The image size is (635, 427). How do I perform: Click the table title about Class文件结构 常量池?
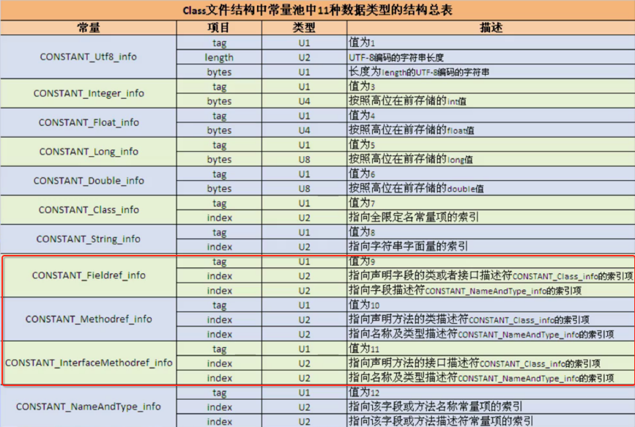318,10
